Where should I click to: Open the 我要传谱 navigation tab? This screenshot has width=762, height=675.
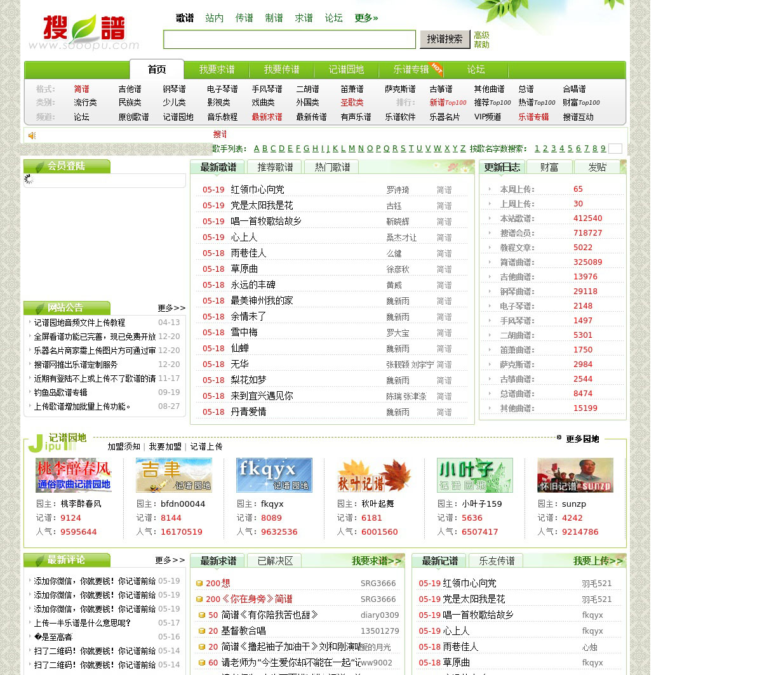click(281, 69)
